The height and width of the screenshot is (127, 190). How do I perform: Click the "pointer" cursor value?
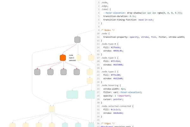pyautogui.click(x=117, y=99)
